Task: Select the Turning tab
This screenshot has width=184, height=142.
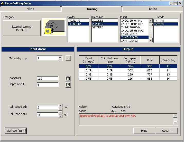Action: 92,9
